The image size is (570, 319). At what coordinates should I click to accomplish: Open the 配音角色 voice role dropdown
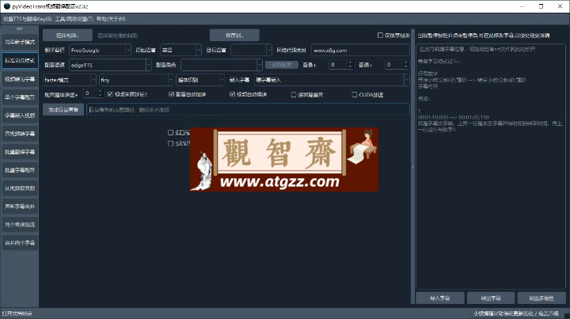[222, 65]
